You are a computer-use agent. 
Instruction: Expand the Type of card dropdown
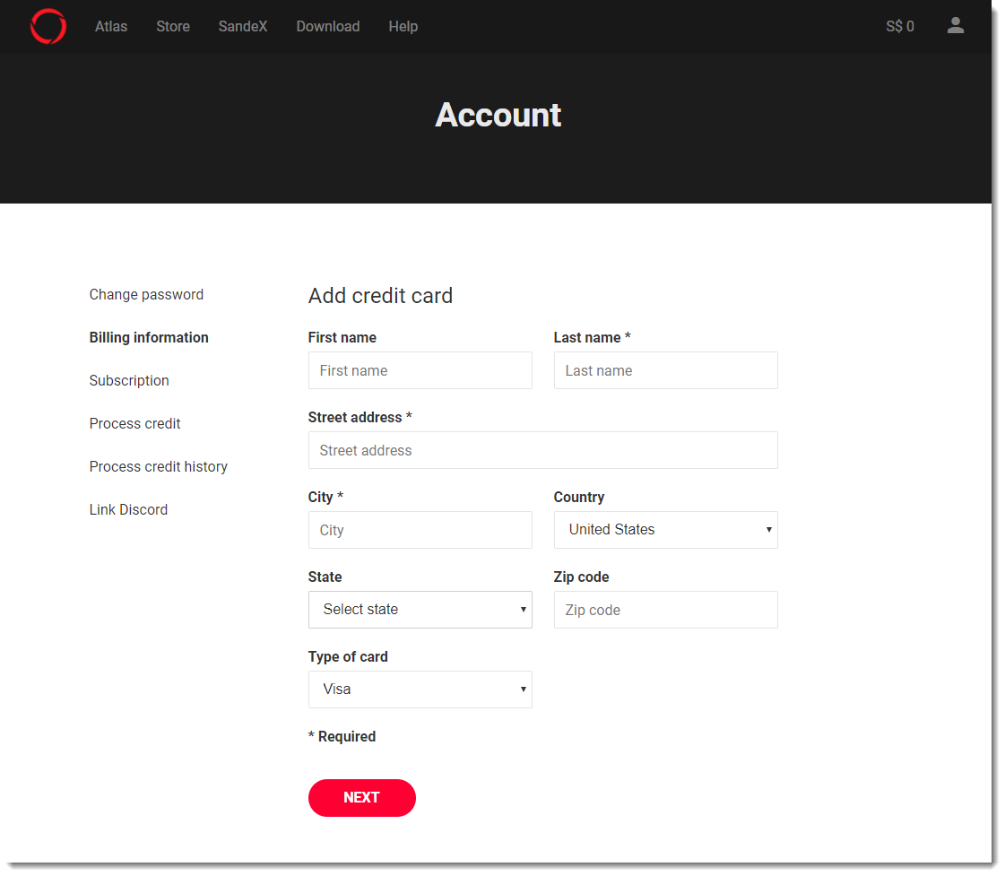coord(420,690)
